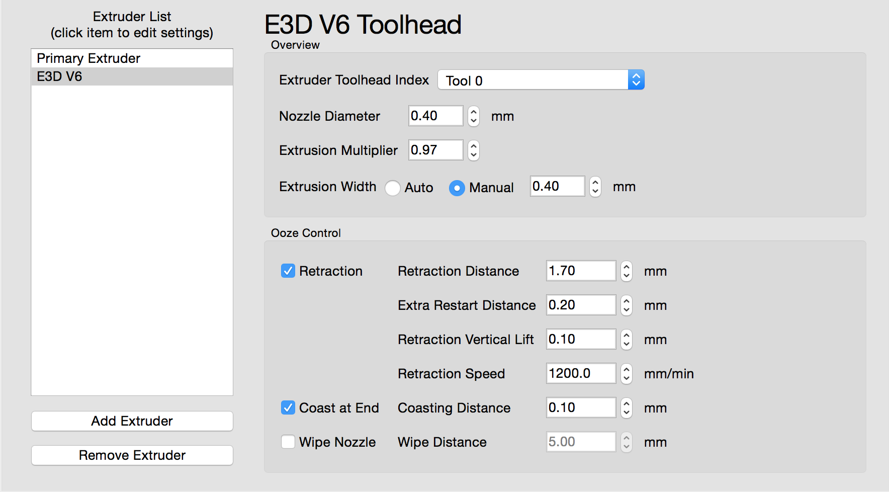Click the Retraction Speed value field
Viewport: 889px width, 492px height.
click(x=580, y=374)
